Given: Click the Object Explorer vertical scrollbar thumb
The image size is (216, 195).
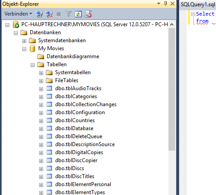Looking at the screenshot, I should pos(172,89).
